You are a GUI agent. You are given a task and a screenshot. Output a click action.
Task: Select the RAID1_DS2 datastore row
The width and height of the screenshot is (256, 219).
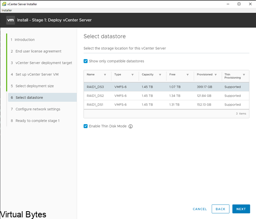pyautogui.click(x=167, y=96)
